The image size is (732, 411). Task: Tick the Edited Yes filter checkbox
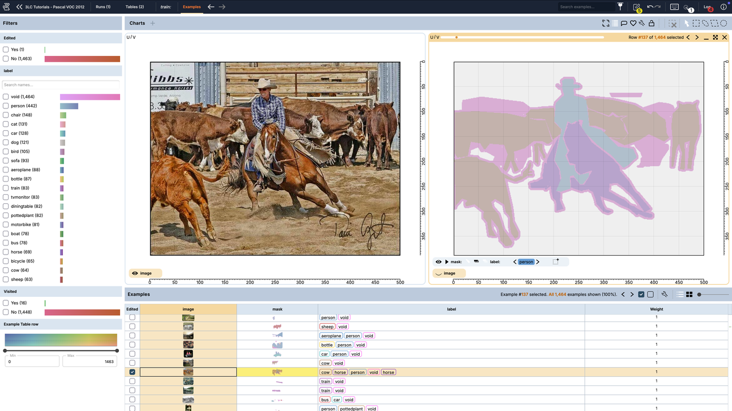click(6, 50)
